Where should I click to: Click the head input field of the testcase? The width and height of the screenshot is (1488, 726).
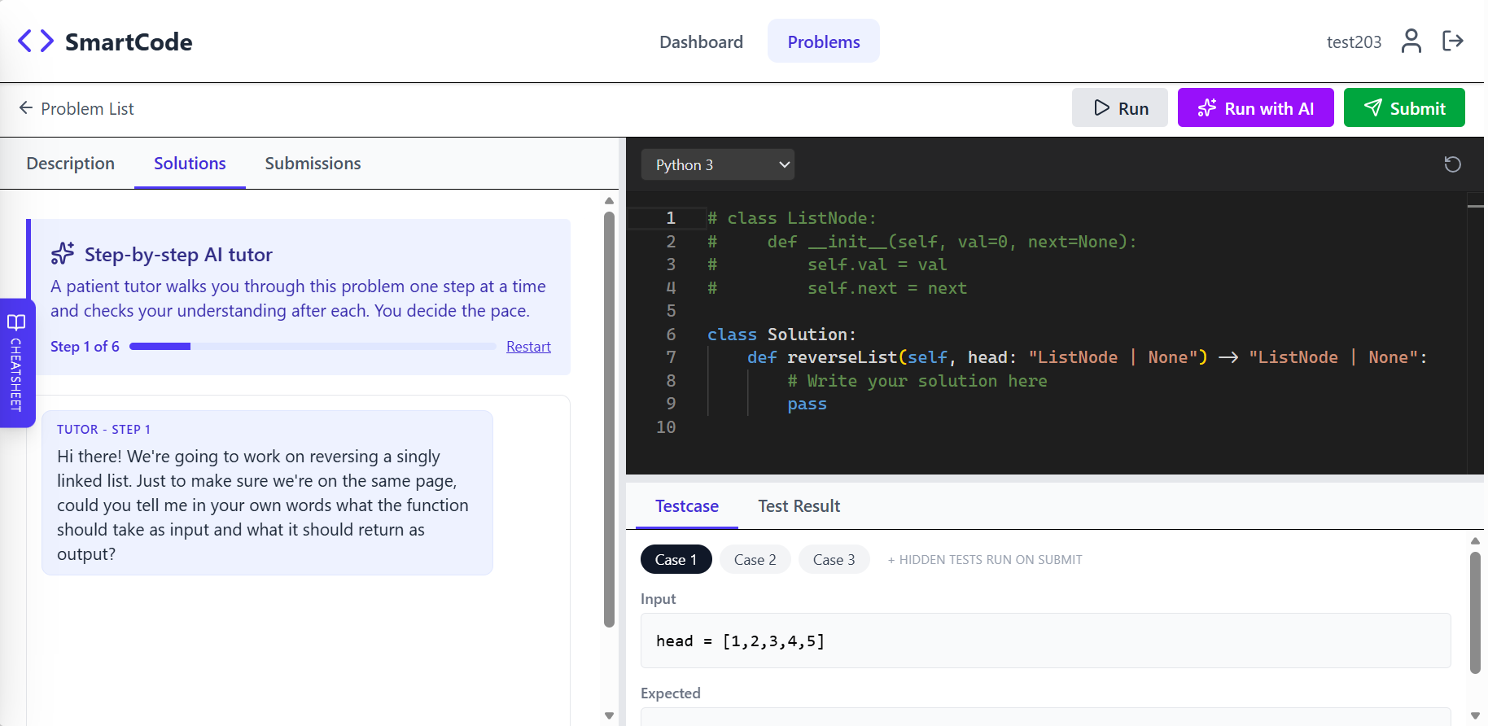click(x=1046, y=641)
